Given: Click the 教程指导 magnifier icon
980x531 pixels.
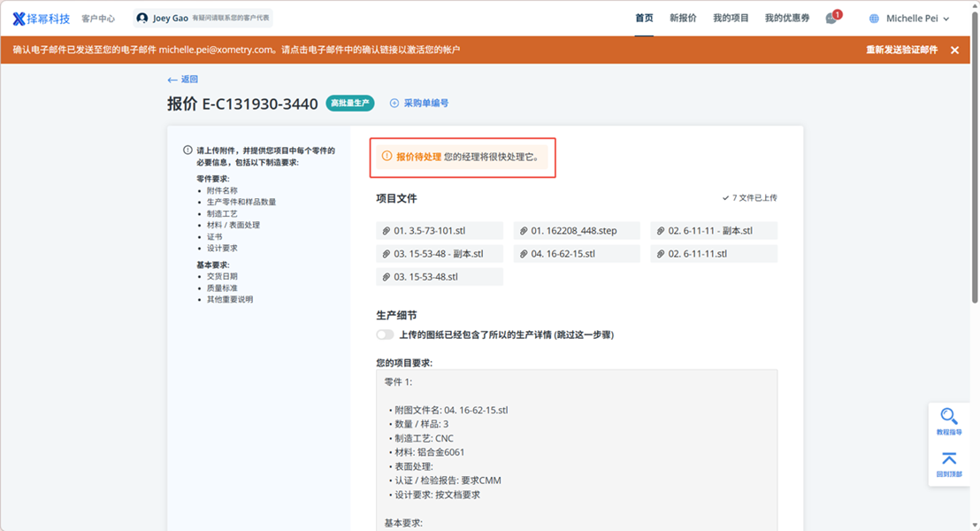Looking at the screenshot, I should [x=949, y=417].
